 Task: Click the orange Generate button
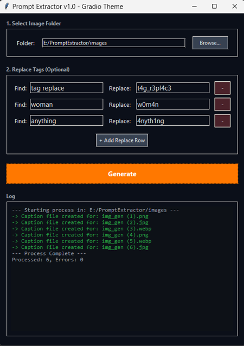tap(122, 174)
